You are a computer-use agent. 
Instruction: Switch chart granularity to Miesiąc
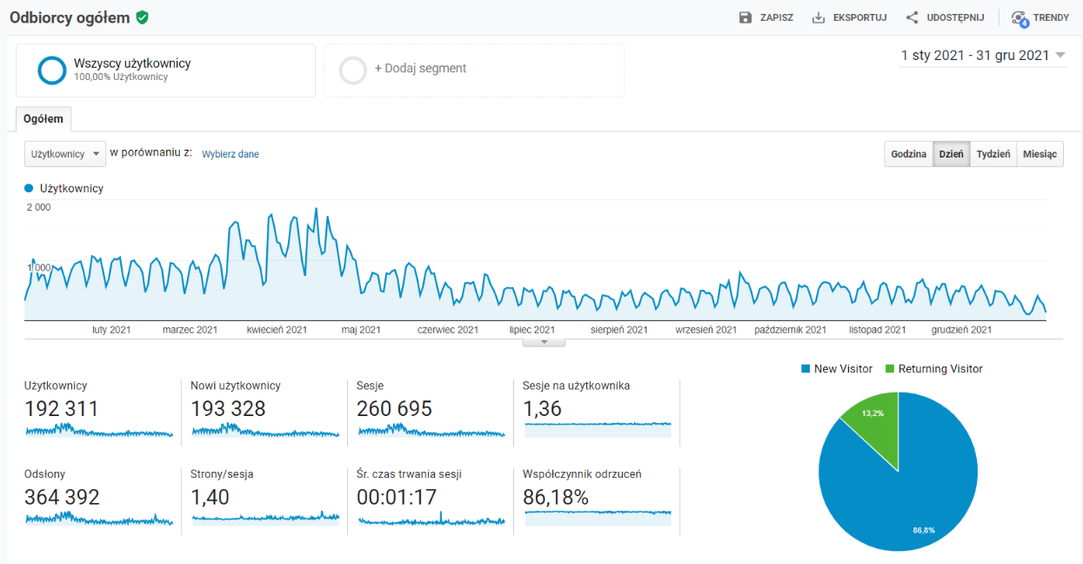(1040, 154)
